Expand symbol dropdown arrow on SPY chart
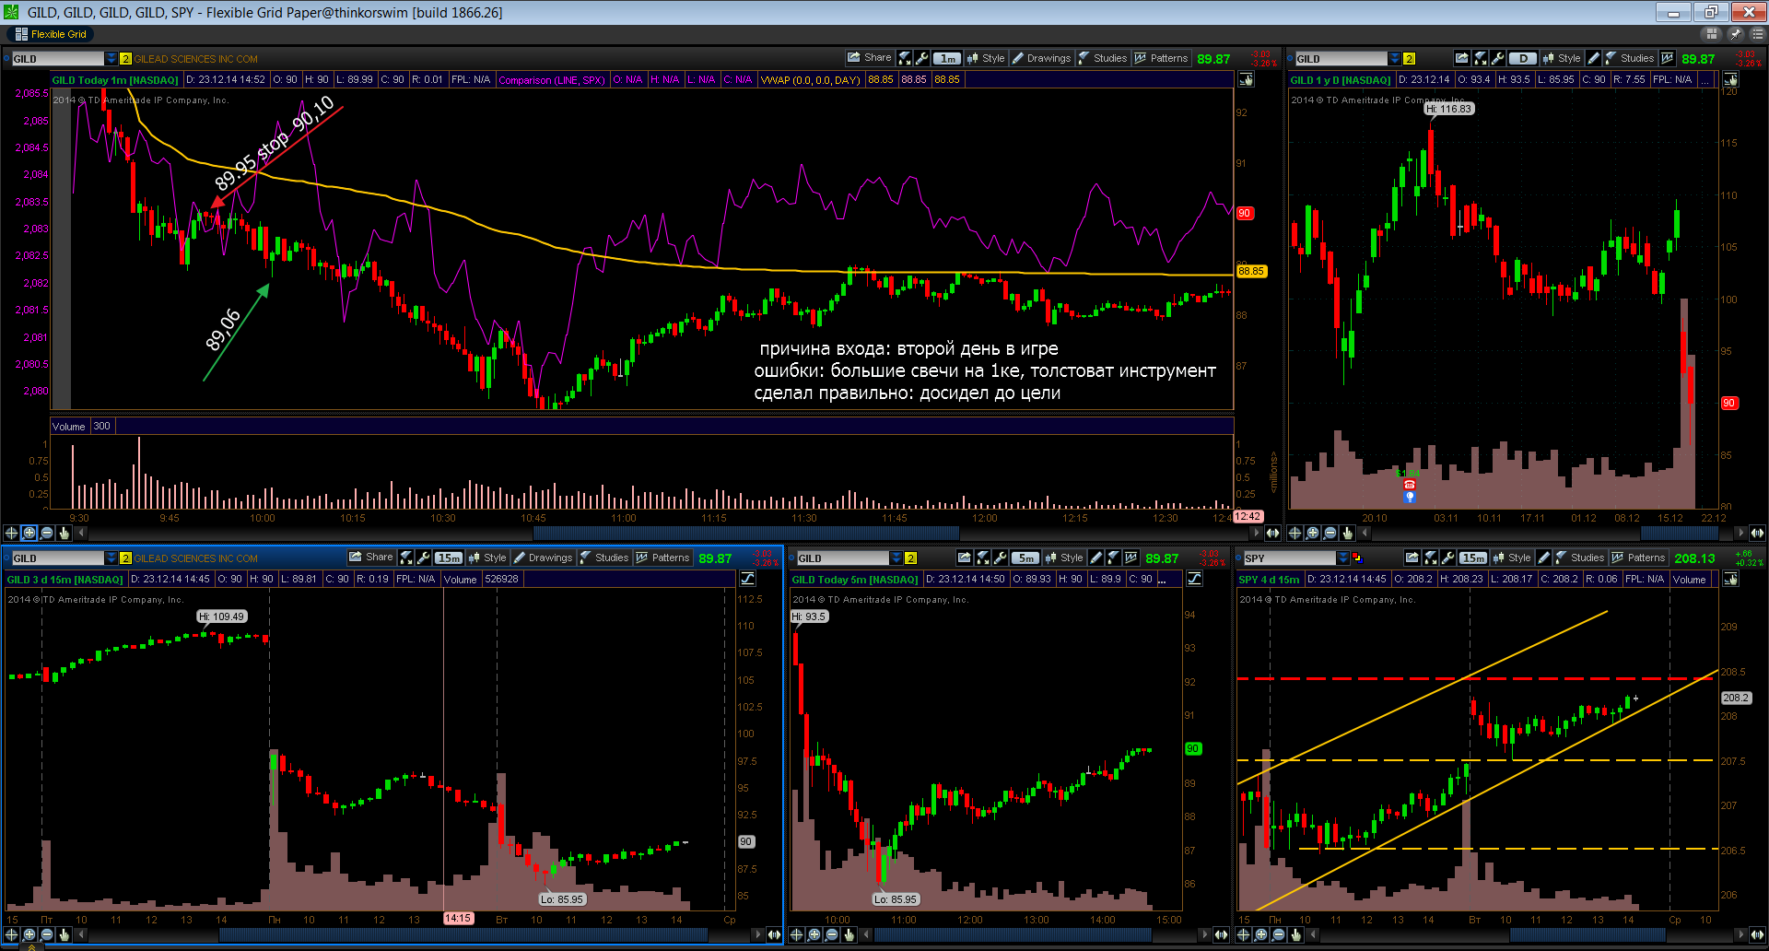This screenshot has height=951, width=1769. pos(1342,558)
